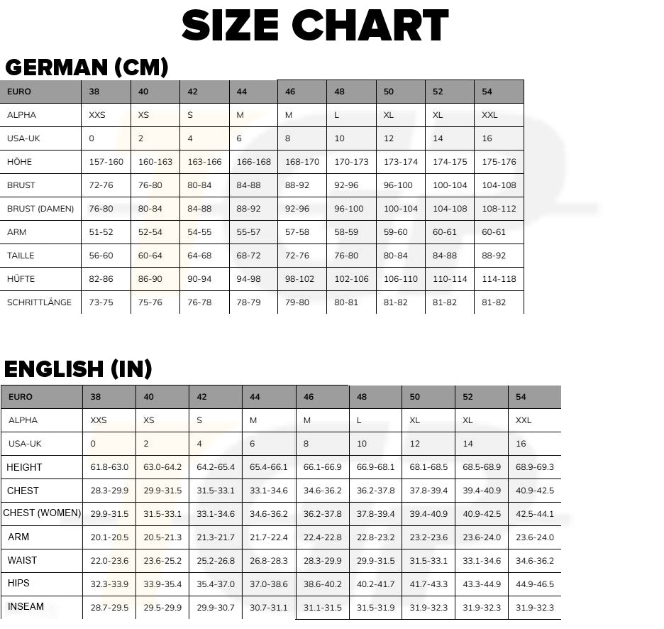664x629 pixels.
Task: Click the INSEAM row label
Action: [26, 607]
